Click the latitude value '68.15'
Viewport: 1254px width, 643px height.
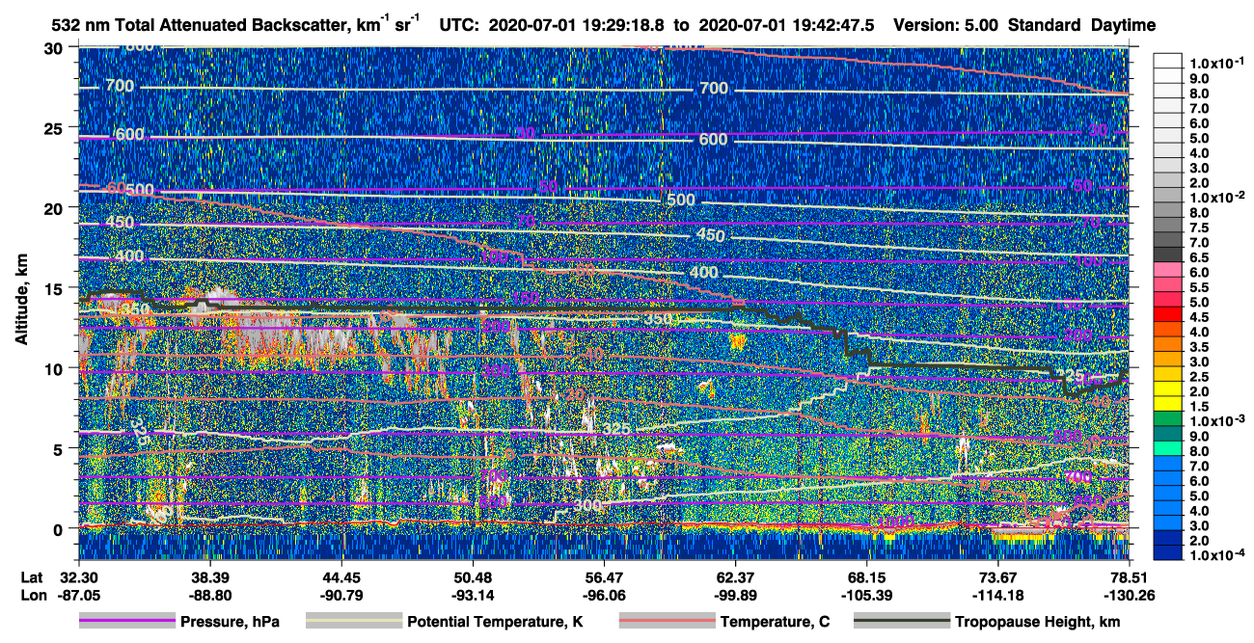tap(867, 577)
